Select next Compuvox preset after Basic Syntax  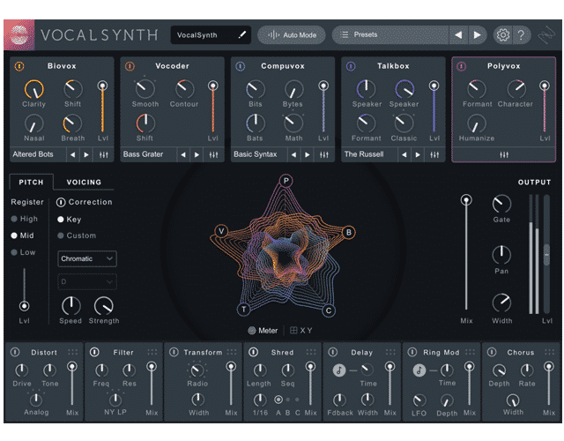point(308,155)
